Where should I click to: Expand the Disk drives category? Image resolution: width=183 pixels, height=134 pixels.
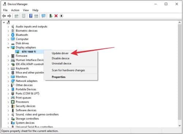(8, 43)
